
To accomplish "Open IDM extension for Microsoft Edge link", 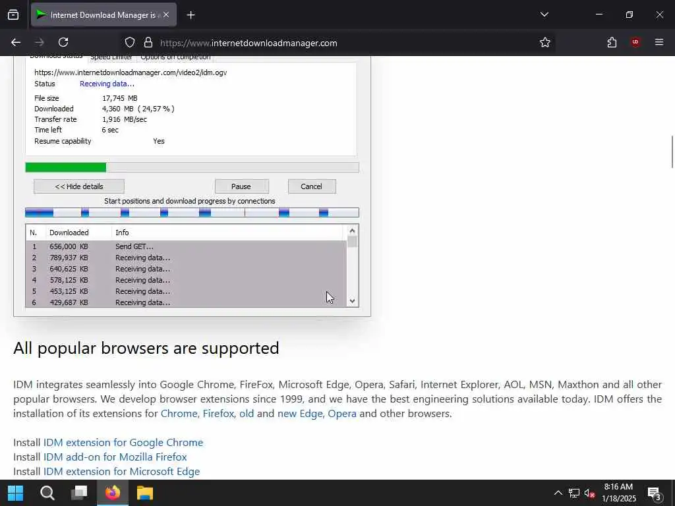I will coord(121,472).
